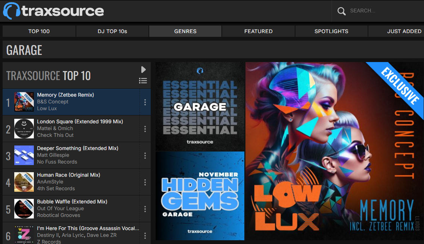Open three-dot menu for Bubble Waffle
424x244 pixels.
pyautogui.click(x=145, y=209)
